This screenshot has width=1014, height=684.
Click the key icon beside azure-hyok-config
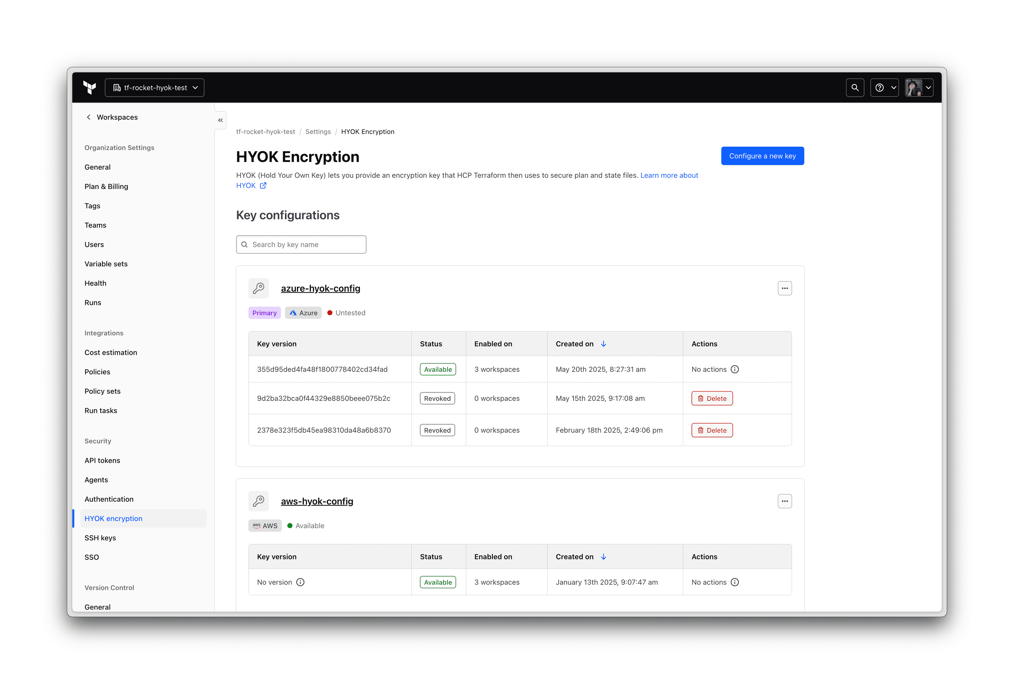pyautogui.click(x=259, y=288)
